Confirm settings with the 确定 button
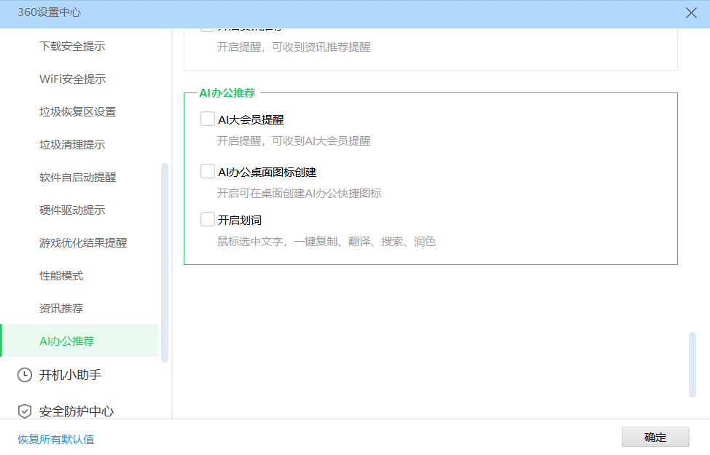This screenshot has height=455, width=710. [655, 437]
